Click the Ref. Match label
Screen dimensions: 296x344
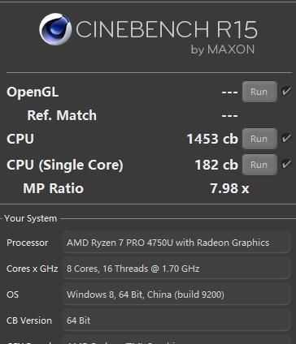coord(62,115)
